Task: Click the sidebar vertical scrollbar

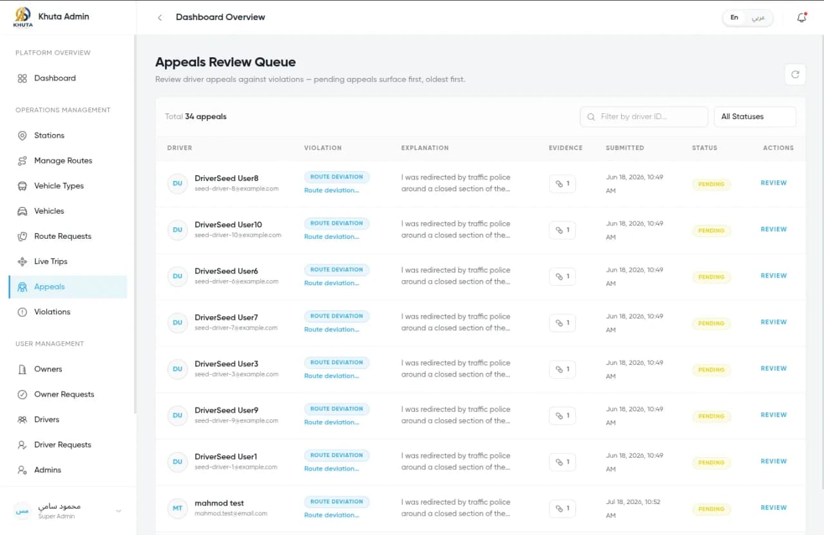Action: tap(135, 224)
